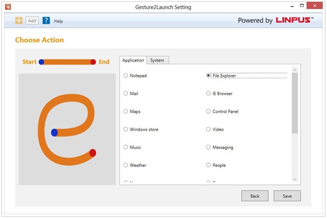Click the orange plus Add icon
The image size is (327, 218).
[19, 20]
